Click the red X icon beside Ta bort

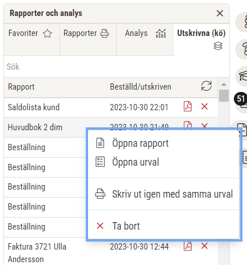100,226
